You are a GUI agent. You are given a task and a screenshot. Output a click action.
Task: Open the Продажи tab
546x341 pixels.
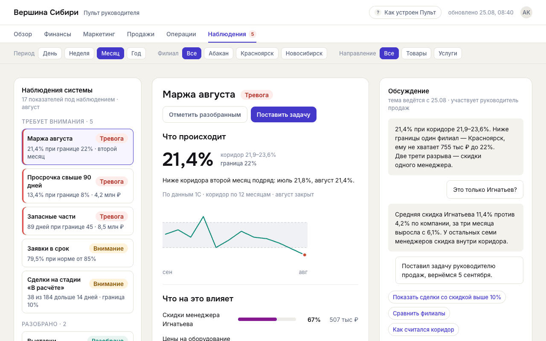[141, 34]
